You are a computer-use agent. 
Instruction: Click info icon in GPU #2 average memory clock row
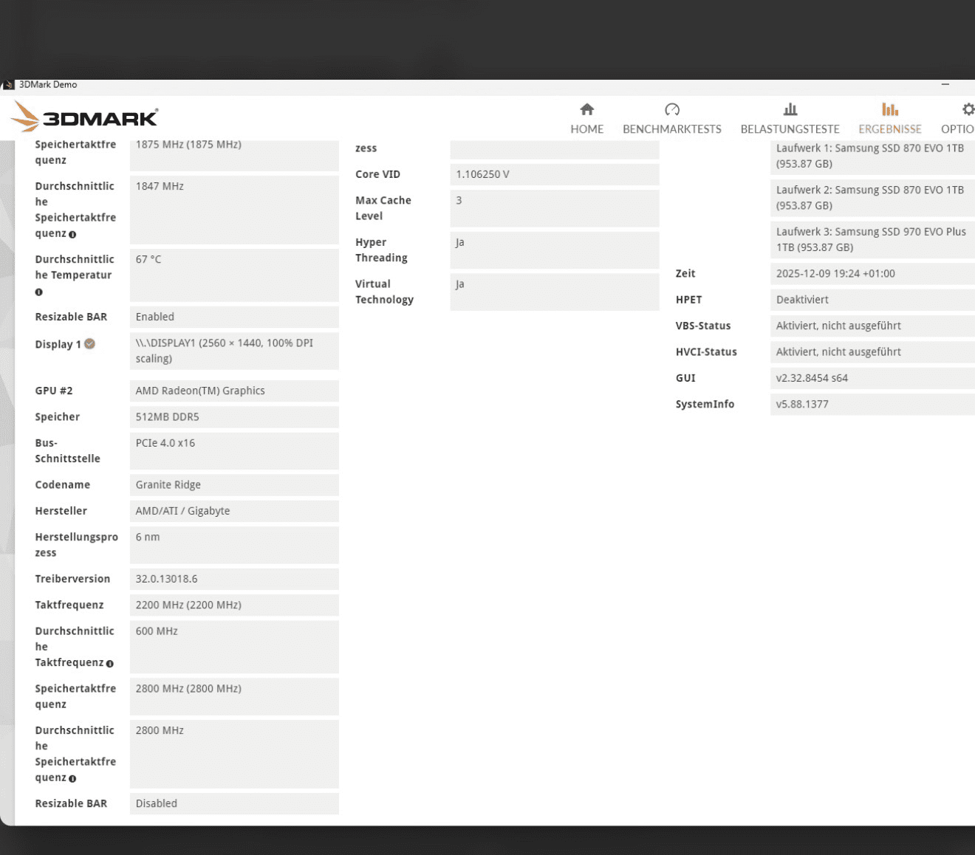pos(72,778)
